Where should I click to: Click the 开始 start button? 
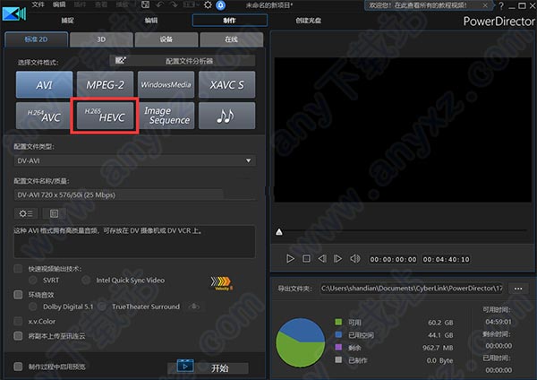(x=219, y=368)
